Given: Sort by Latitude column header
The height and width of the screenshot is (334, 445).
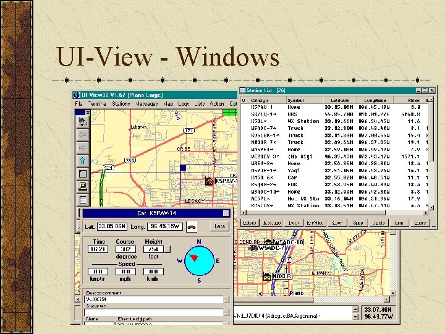Looking at the screenshot, I should point(340,100).
